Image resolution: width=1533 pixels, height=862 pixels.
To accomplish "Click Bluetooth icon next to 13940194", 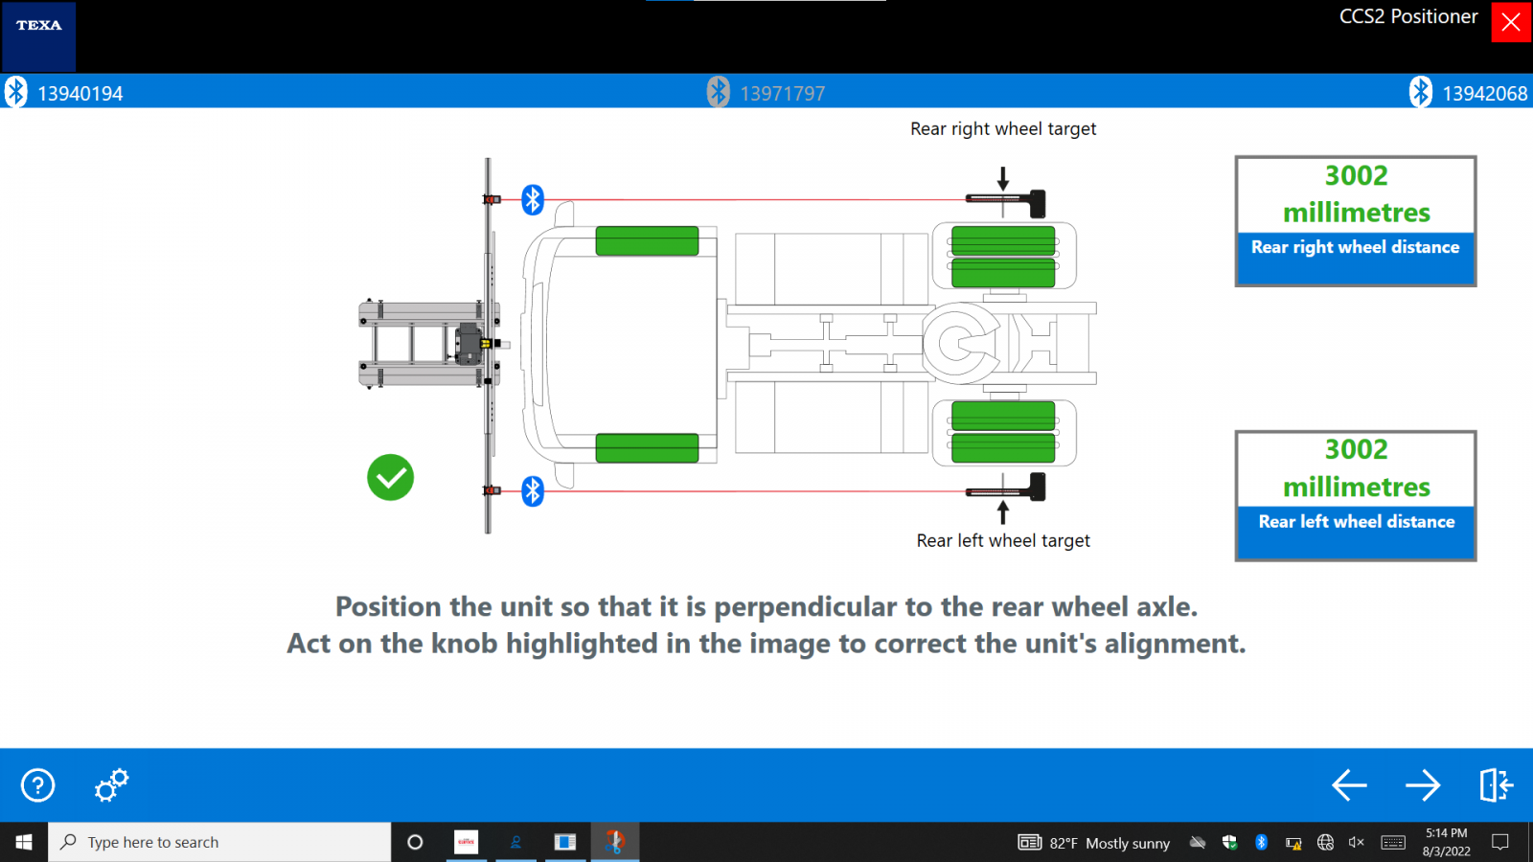I will [x=16, y=92].
